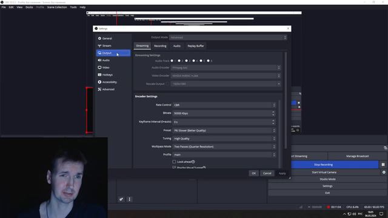Image resolution: width=388 pixels, height=218 pixels.
Task: Open the Rescale Output resolution dropdown
Action: pos(226,84)
